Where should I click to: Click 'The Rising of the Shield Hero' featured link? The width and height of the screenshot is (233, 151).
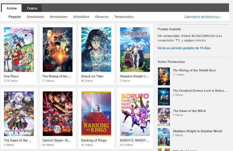click(194, 70)
